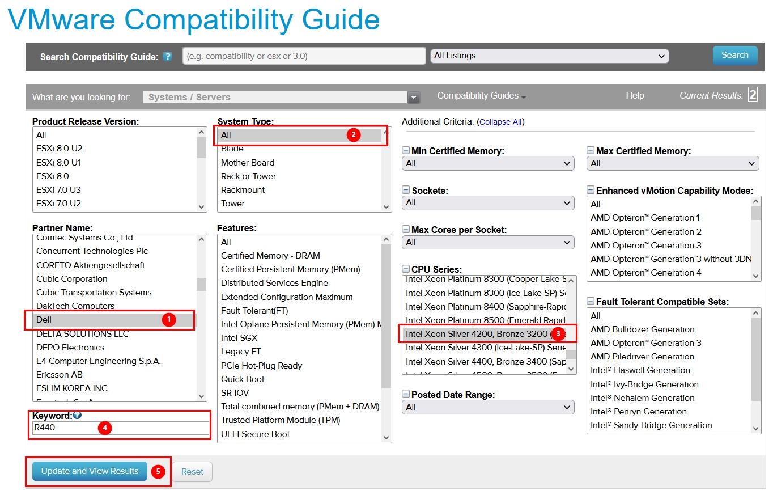Open the All Listings dropdown

[x=549, y=56]
